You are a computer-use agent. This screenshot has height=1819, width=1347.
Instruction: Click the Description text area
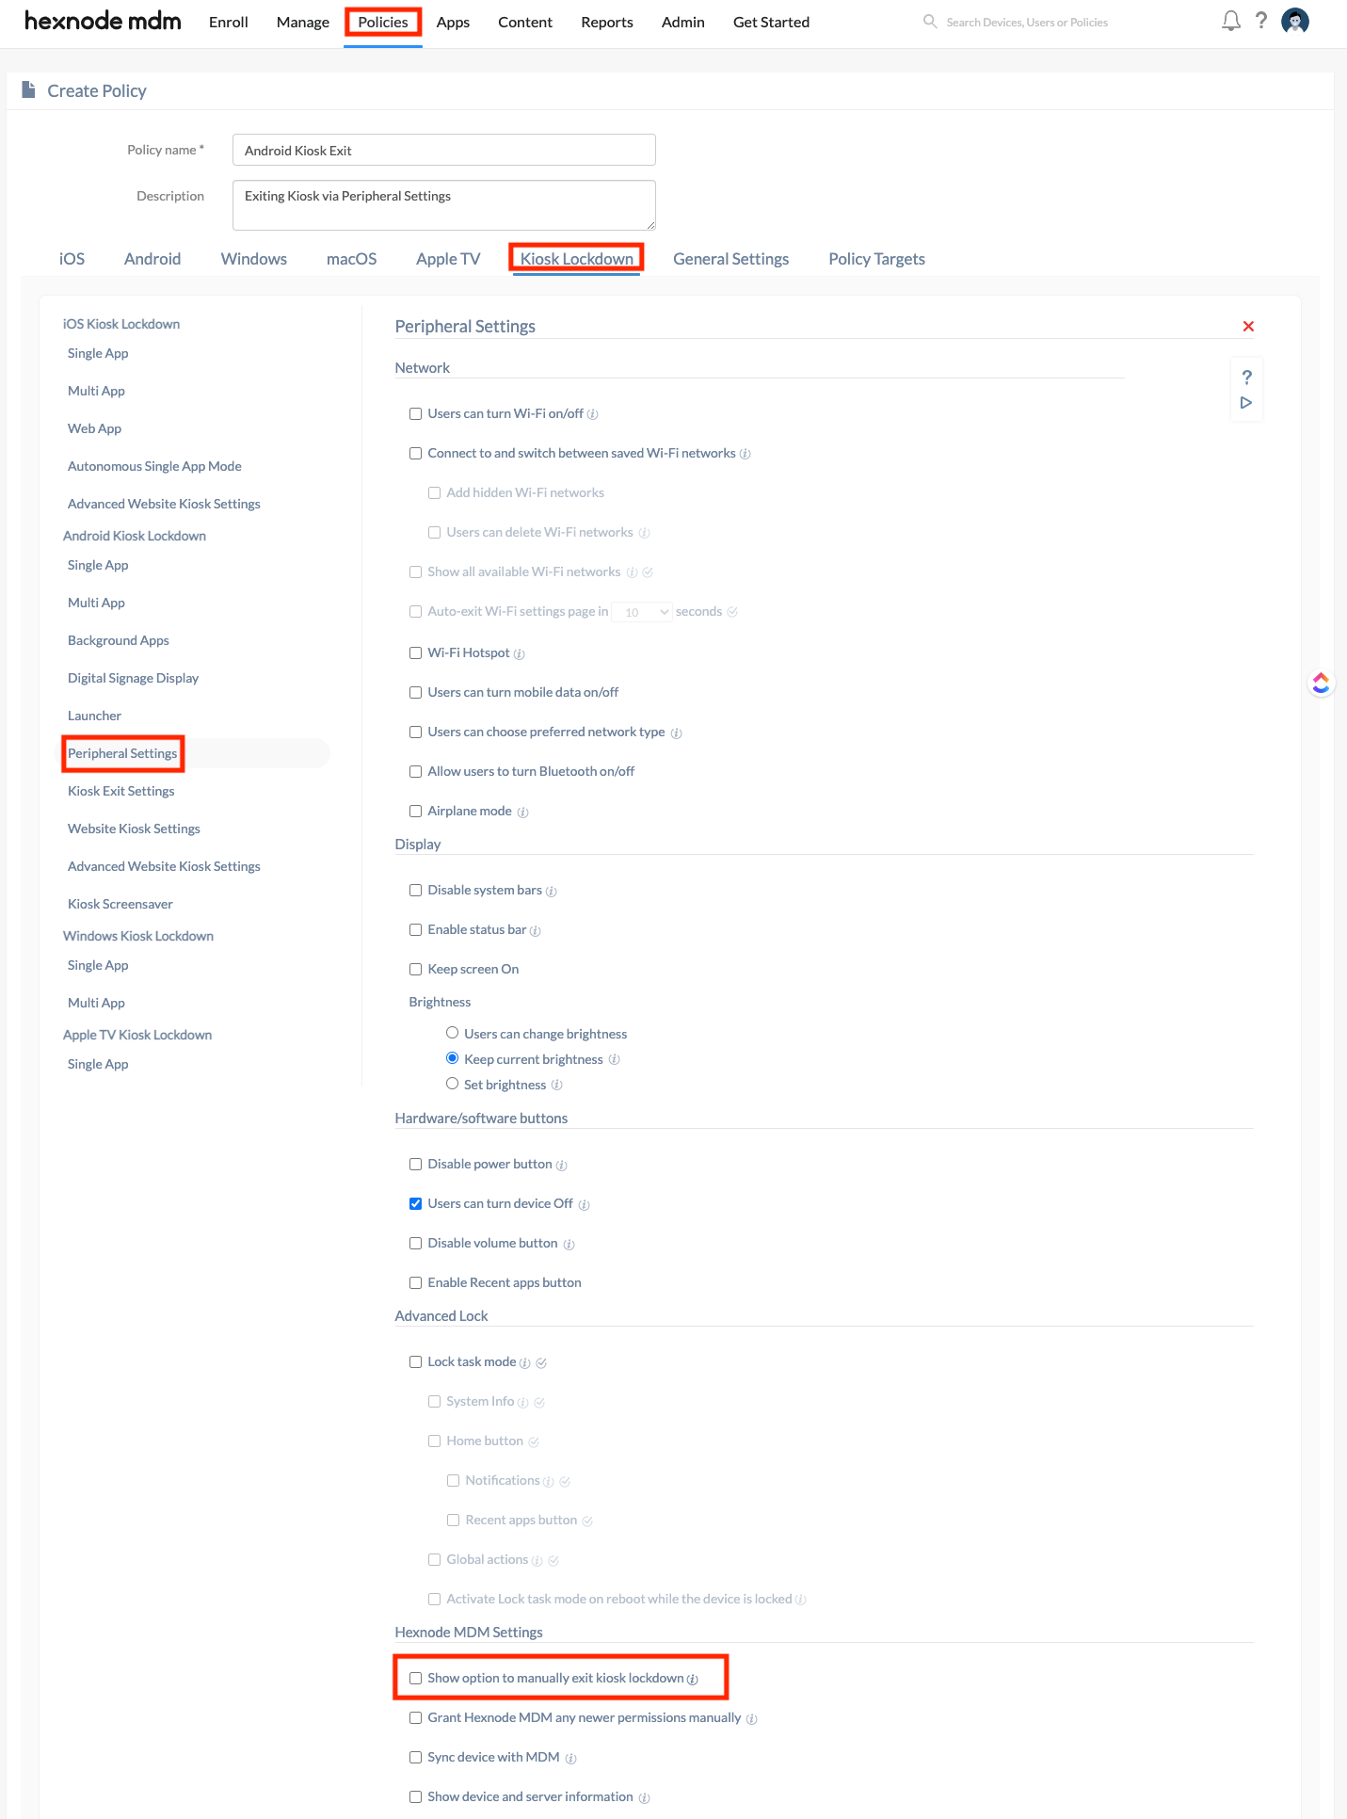coord(444,205)
